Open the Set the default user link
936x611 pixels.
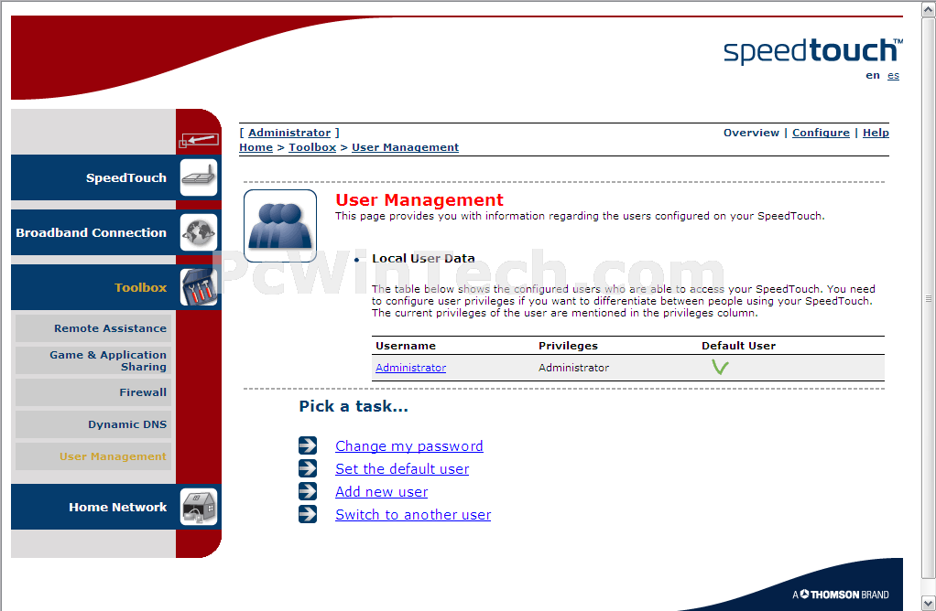point(402,468)
